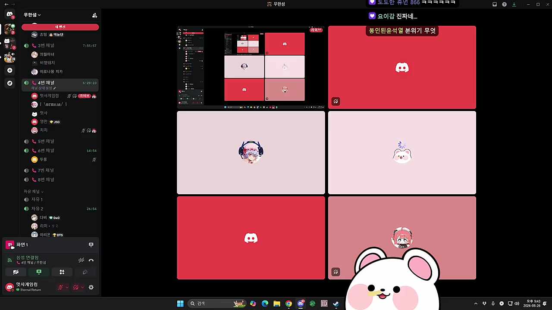
Task: Join the 3번 채널 voice channel
Action: (60, 46)
